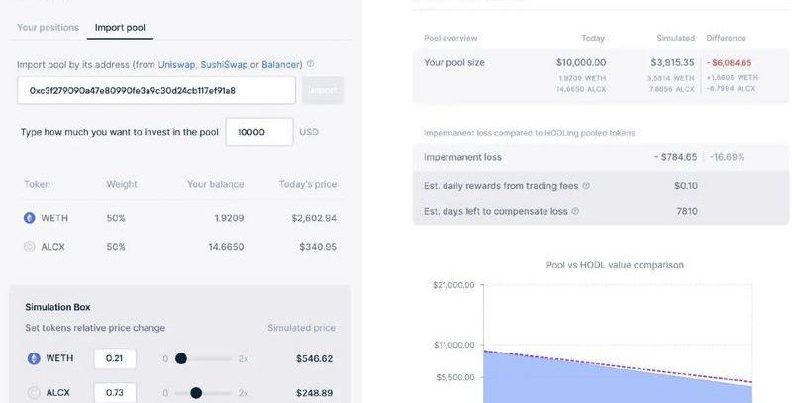792x403 pixels.
Task: Visit the Balancer link
Action: point(281,64)
